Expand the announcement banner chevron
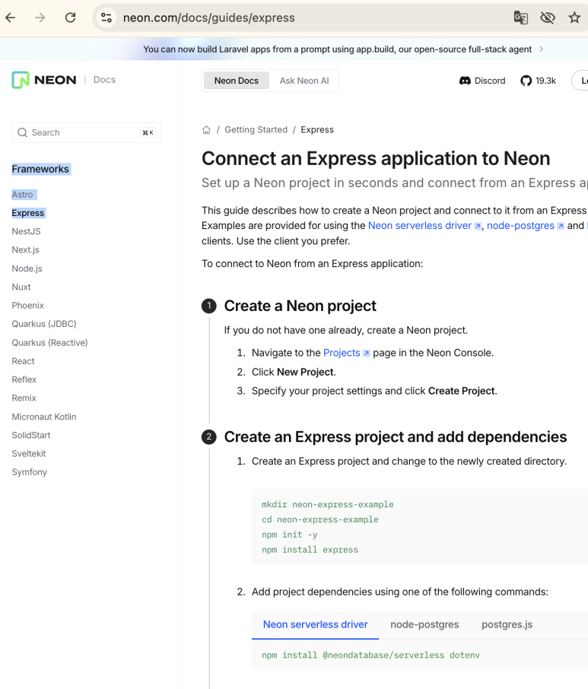The image size is (588, 689). coord(541,49)
